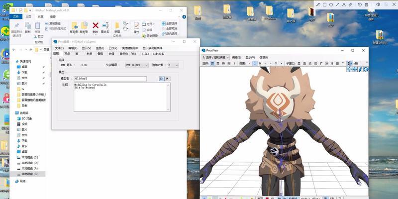
Task: Select 3D 对象 in Explorer sidebar
Action: pyautogui.click(x=24, y=118)
